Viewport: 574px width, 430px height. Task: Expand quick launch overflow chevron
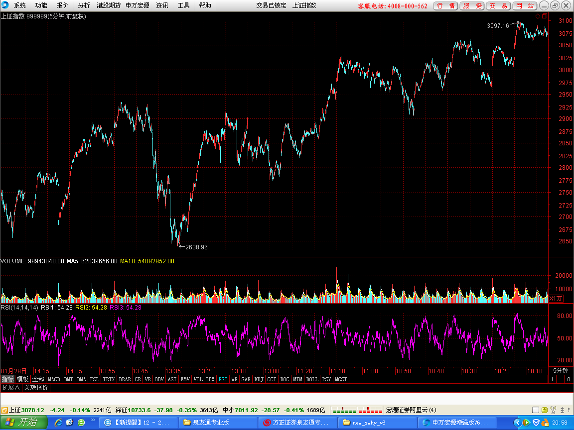coord(93,420)
